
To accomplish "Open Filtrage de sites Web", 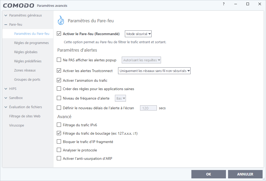I will 25,116.
